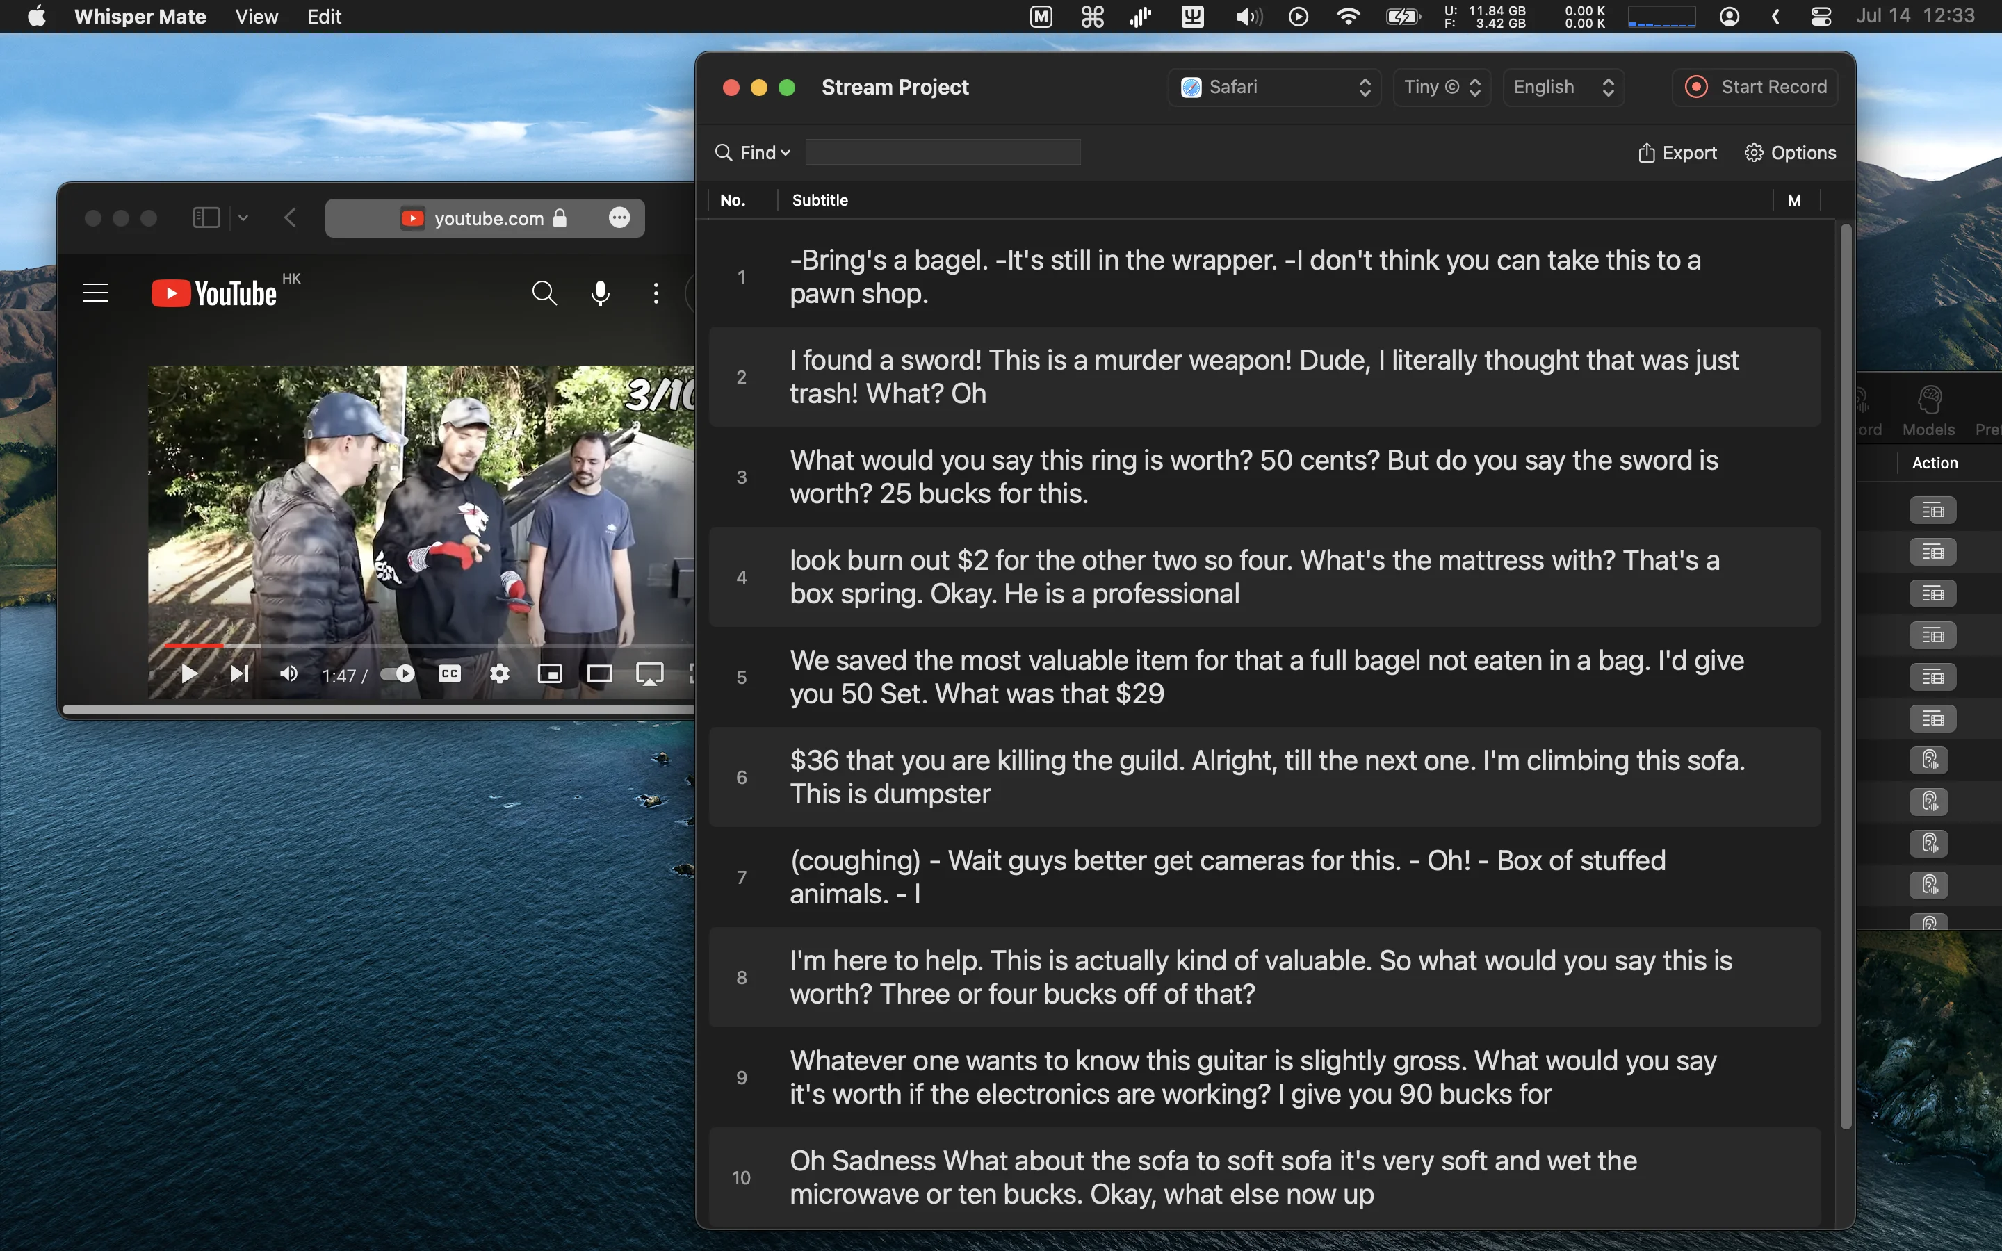The width and height of the screenshot is (2002, 1251).
Task: Change the English language dropdown
Action: point(1563,87)
